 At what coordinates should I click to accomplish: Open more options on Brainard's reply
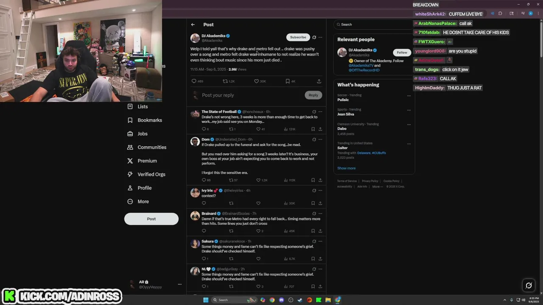point(320,213)
